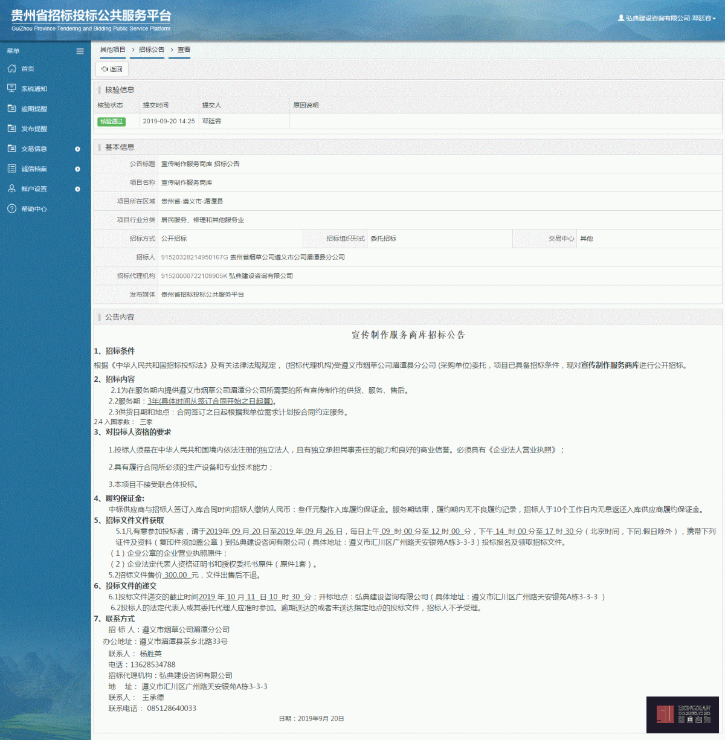
Task: Click the company logo watermark at bottom right
Action: [x=683, y=715]
